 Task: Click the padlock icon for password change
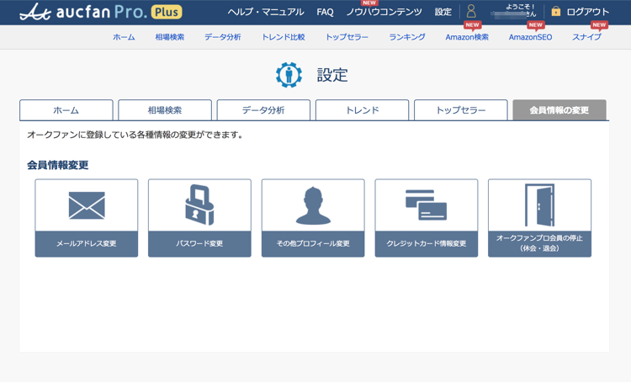pos(199,205)
